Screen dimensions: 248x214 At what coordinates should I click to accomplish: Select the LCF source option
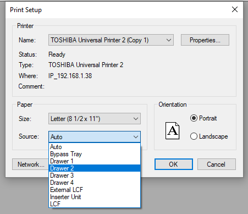pos(95,204)
